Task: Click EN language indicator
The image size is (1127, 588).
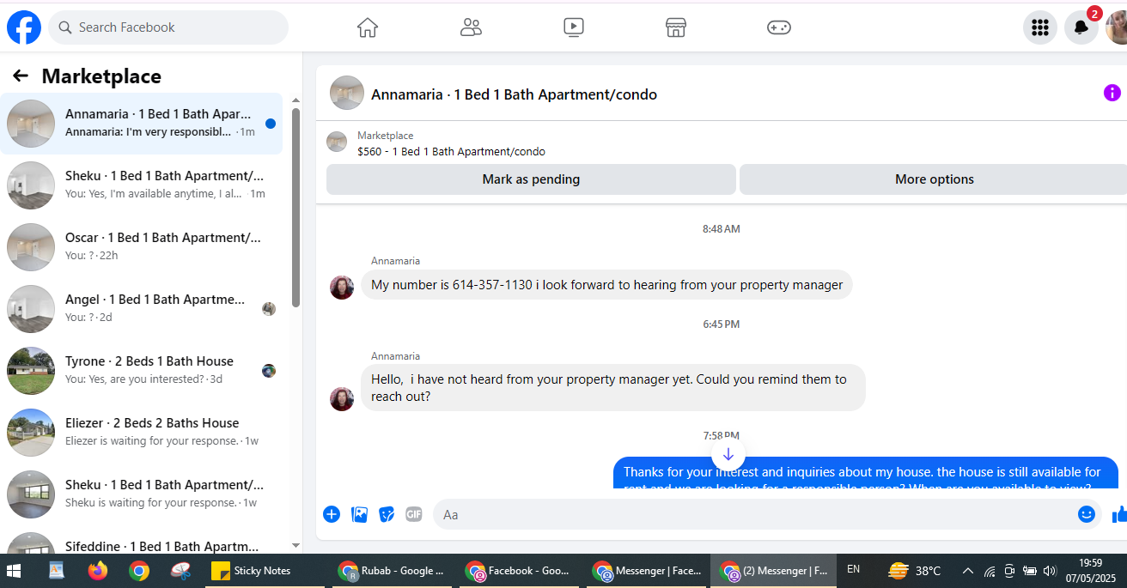Action: (x=854, y=570)
